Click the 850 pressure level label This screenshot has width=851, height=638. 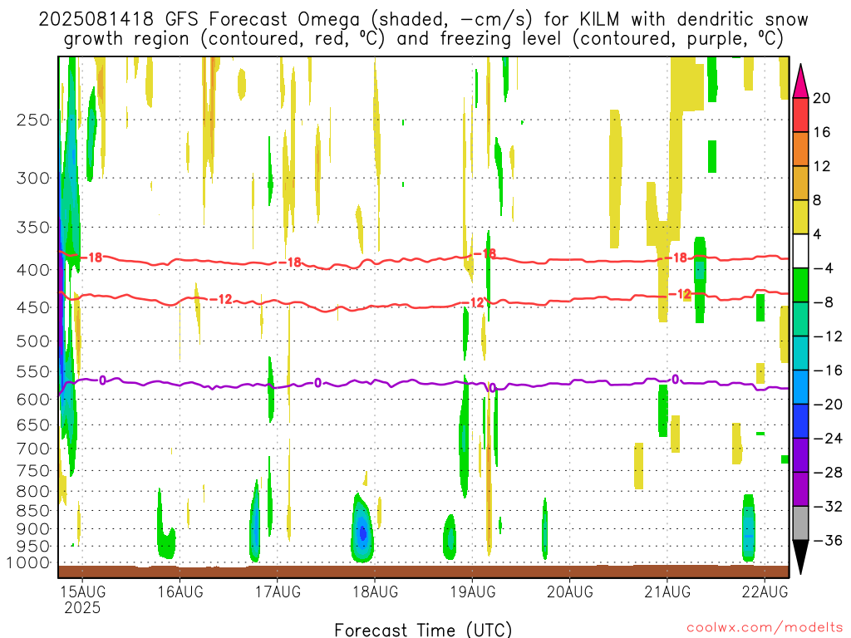coord(33,511)
